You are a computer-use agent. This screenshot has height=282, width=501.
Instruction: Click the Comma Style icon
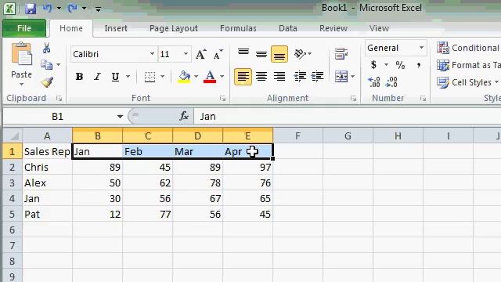click(x=418, y=65)
